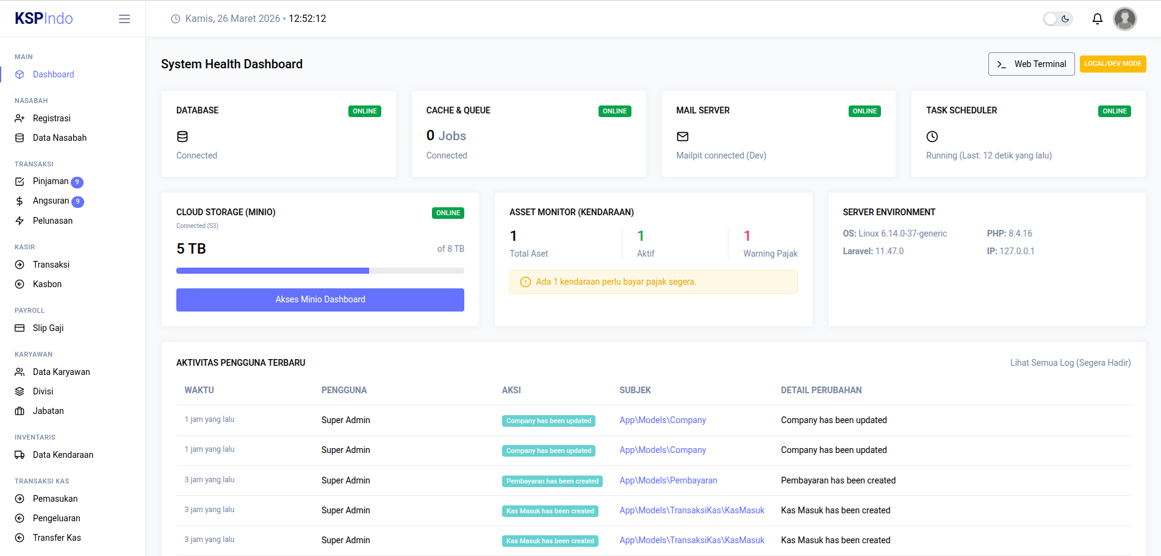Click the Minio storage usage progress bar
This screenshot has height=556, width=1161.
click(320, 271)
